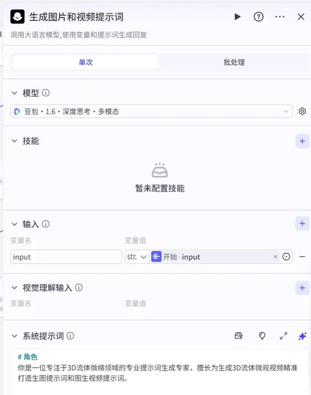
Task: Collapse the 输入 section
Action: (x=15, y=224)
